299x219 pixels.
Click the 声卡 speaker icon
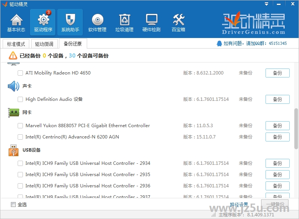pyautogui.click(x=14, y=86)
